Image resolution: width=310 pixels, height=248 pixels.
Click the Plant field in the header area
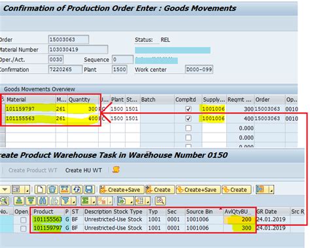[x=120, y=69]
